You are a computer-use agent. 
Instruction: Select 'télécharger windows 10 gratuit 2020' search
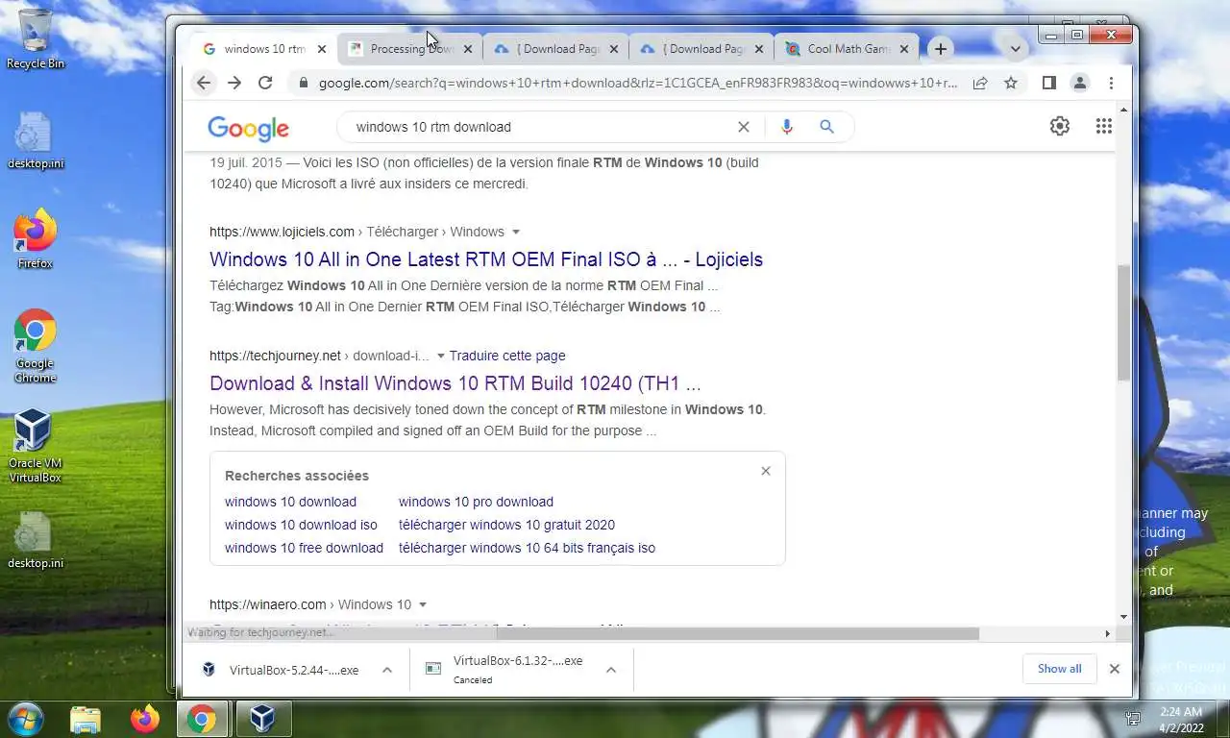point(506,525)
